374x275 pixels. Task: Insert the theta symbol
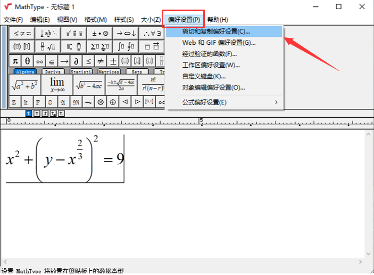pyautogui.click(x=28, y=61)
